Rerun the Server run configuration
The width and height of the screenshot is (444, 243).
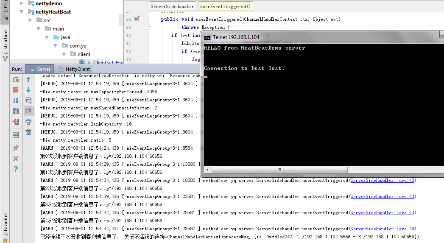16,80
